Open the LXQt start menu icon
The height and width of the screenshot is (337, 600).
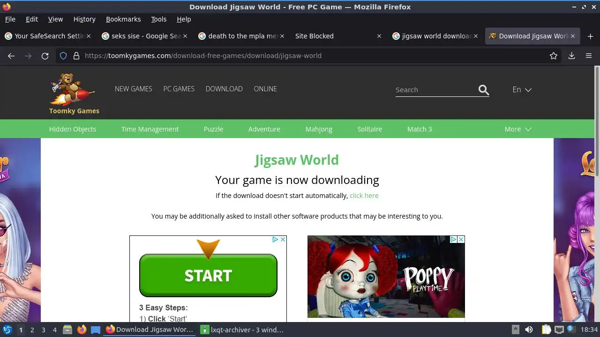[7, 330]
